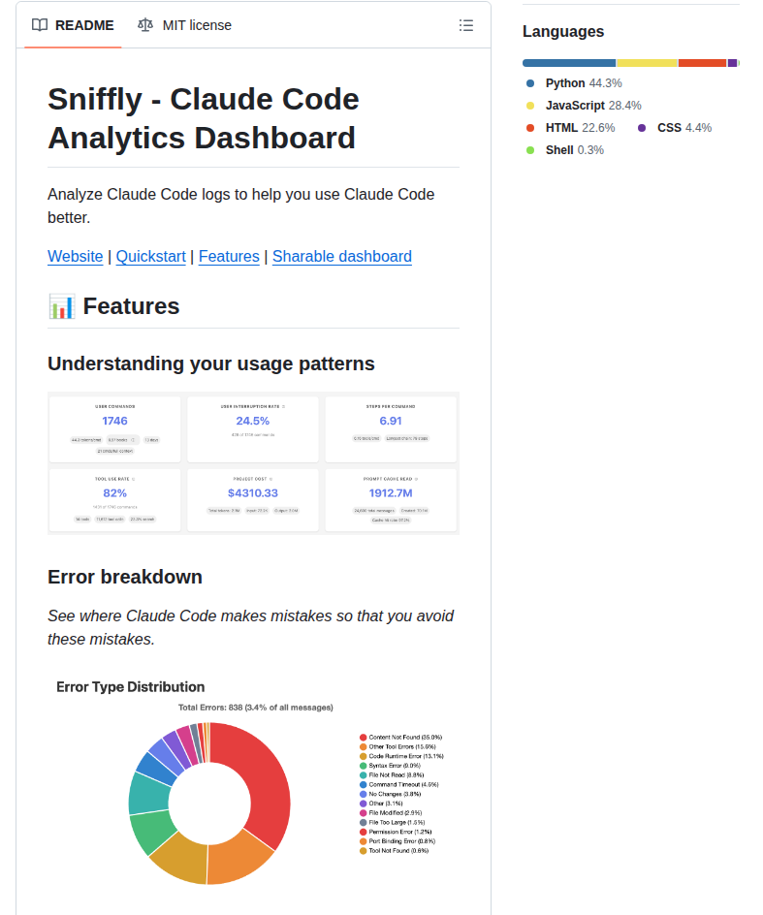Click the Languages heading
The width and height of the screenshot is (763, 915).
tap(563, 32)
